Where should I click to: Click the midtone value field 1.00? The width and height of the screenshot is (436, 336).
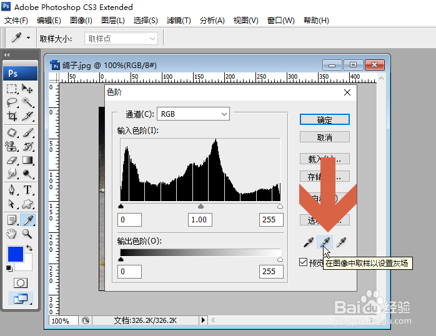click(200, 220)
